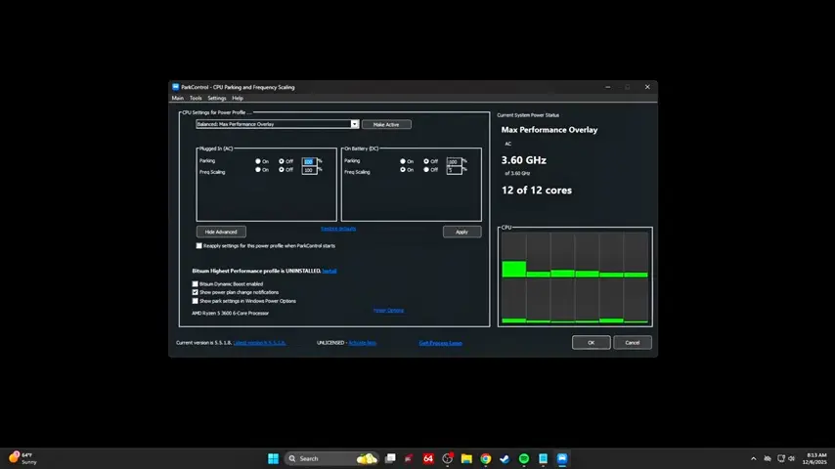Viewport: 835px width, 469px height.
Task: Set Plugged In Parking to Off
Action: click(x=282, y=161)
